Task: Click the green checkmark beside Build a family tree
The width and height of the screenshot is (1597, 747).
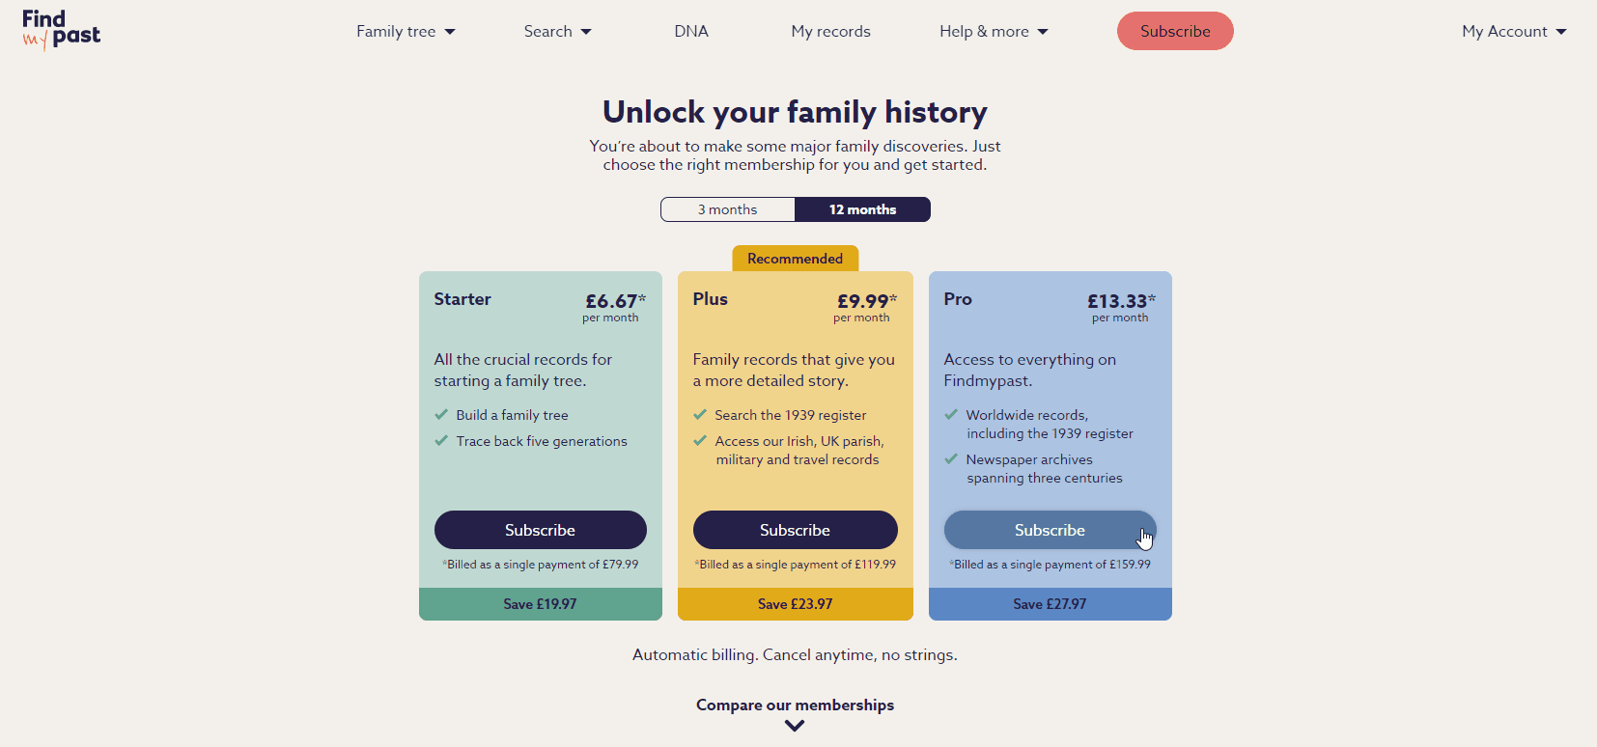Action: 441,414
